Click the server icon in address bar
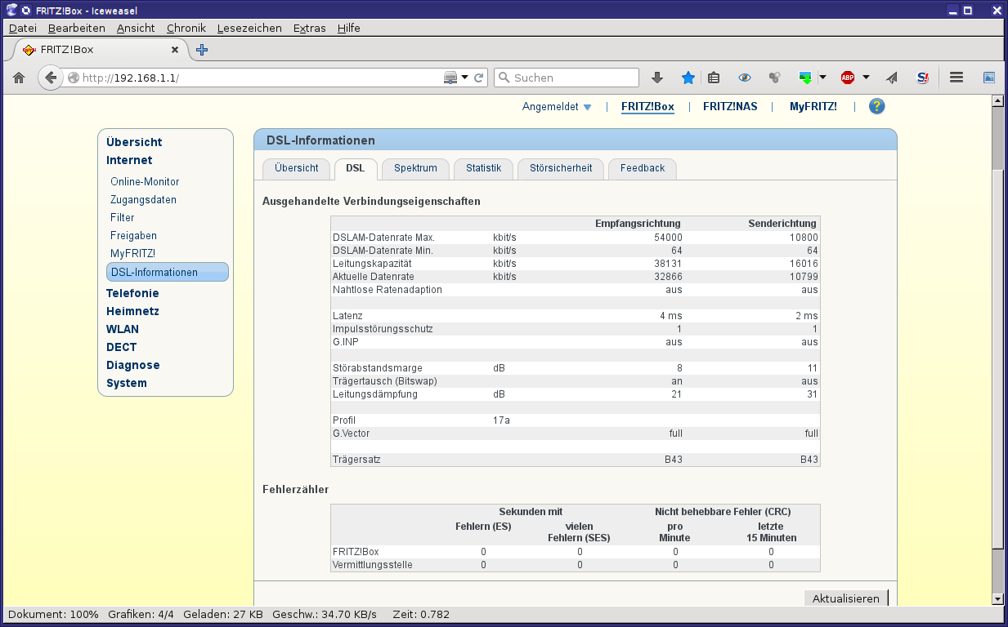Image resolution: width=1008 pixels, height=627 pixels. tap(450, 78)
